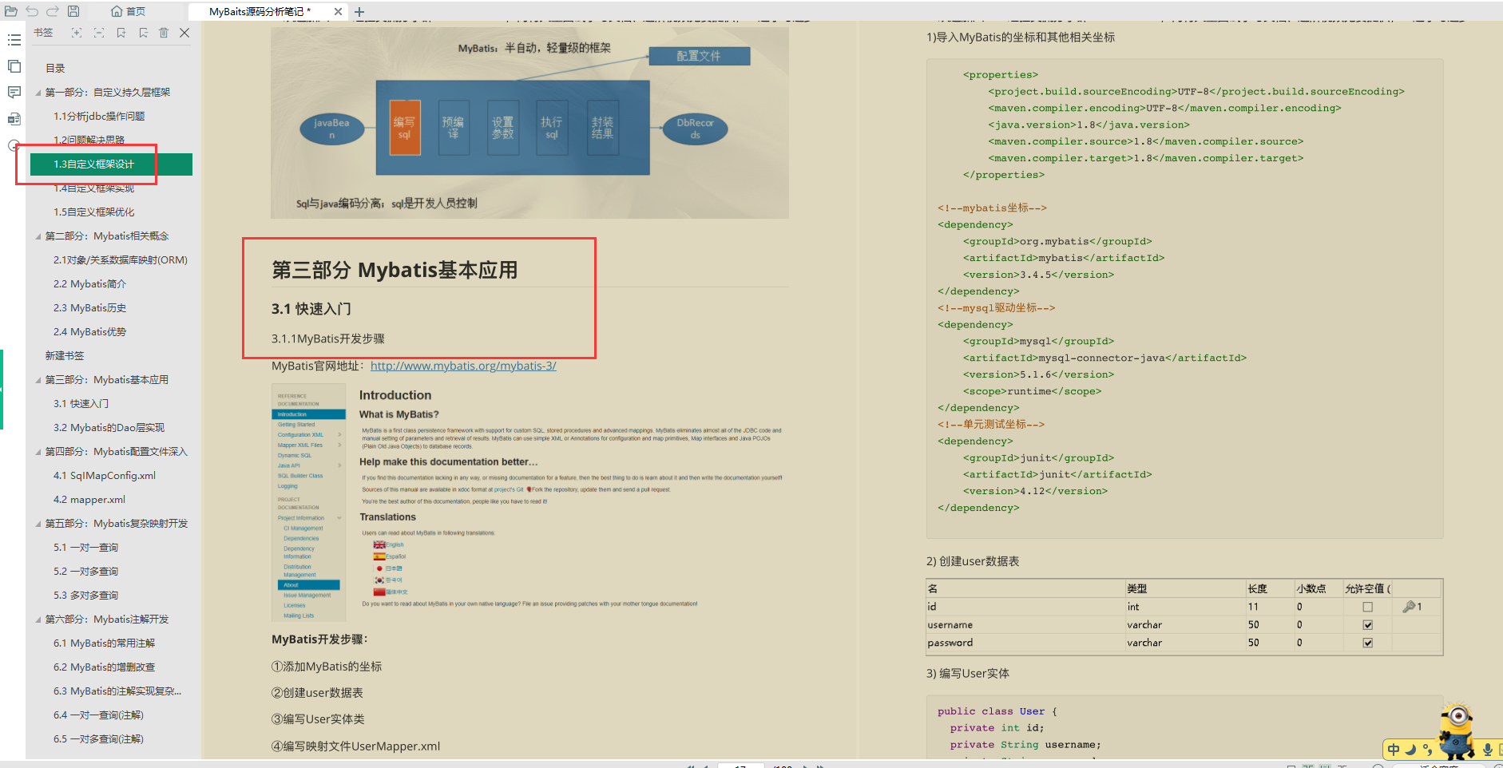1503x768 pixels.
Task: Open the comments panel icon in sidebar
Action: pyautogui.click(x=14, y=93)
